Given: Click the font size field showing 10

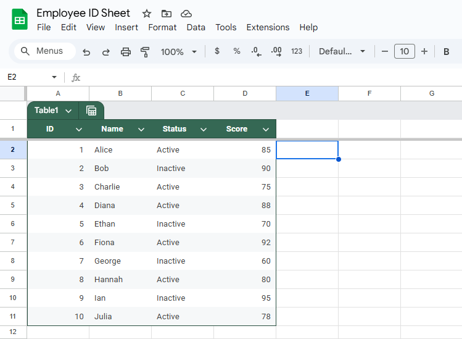Looking at the screenshot, I should pos(404,51).
